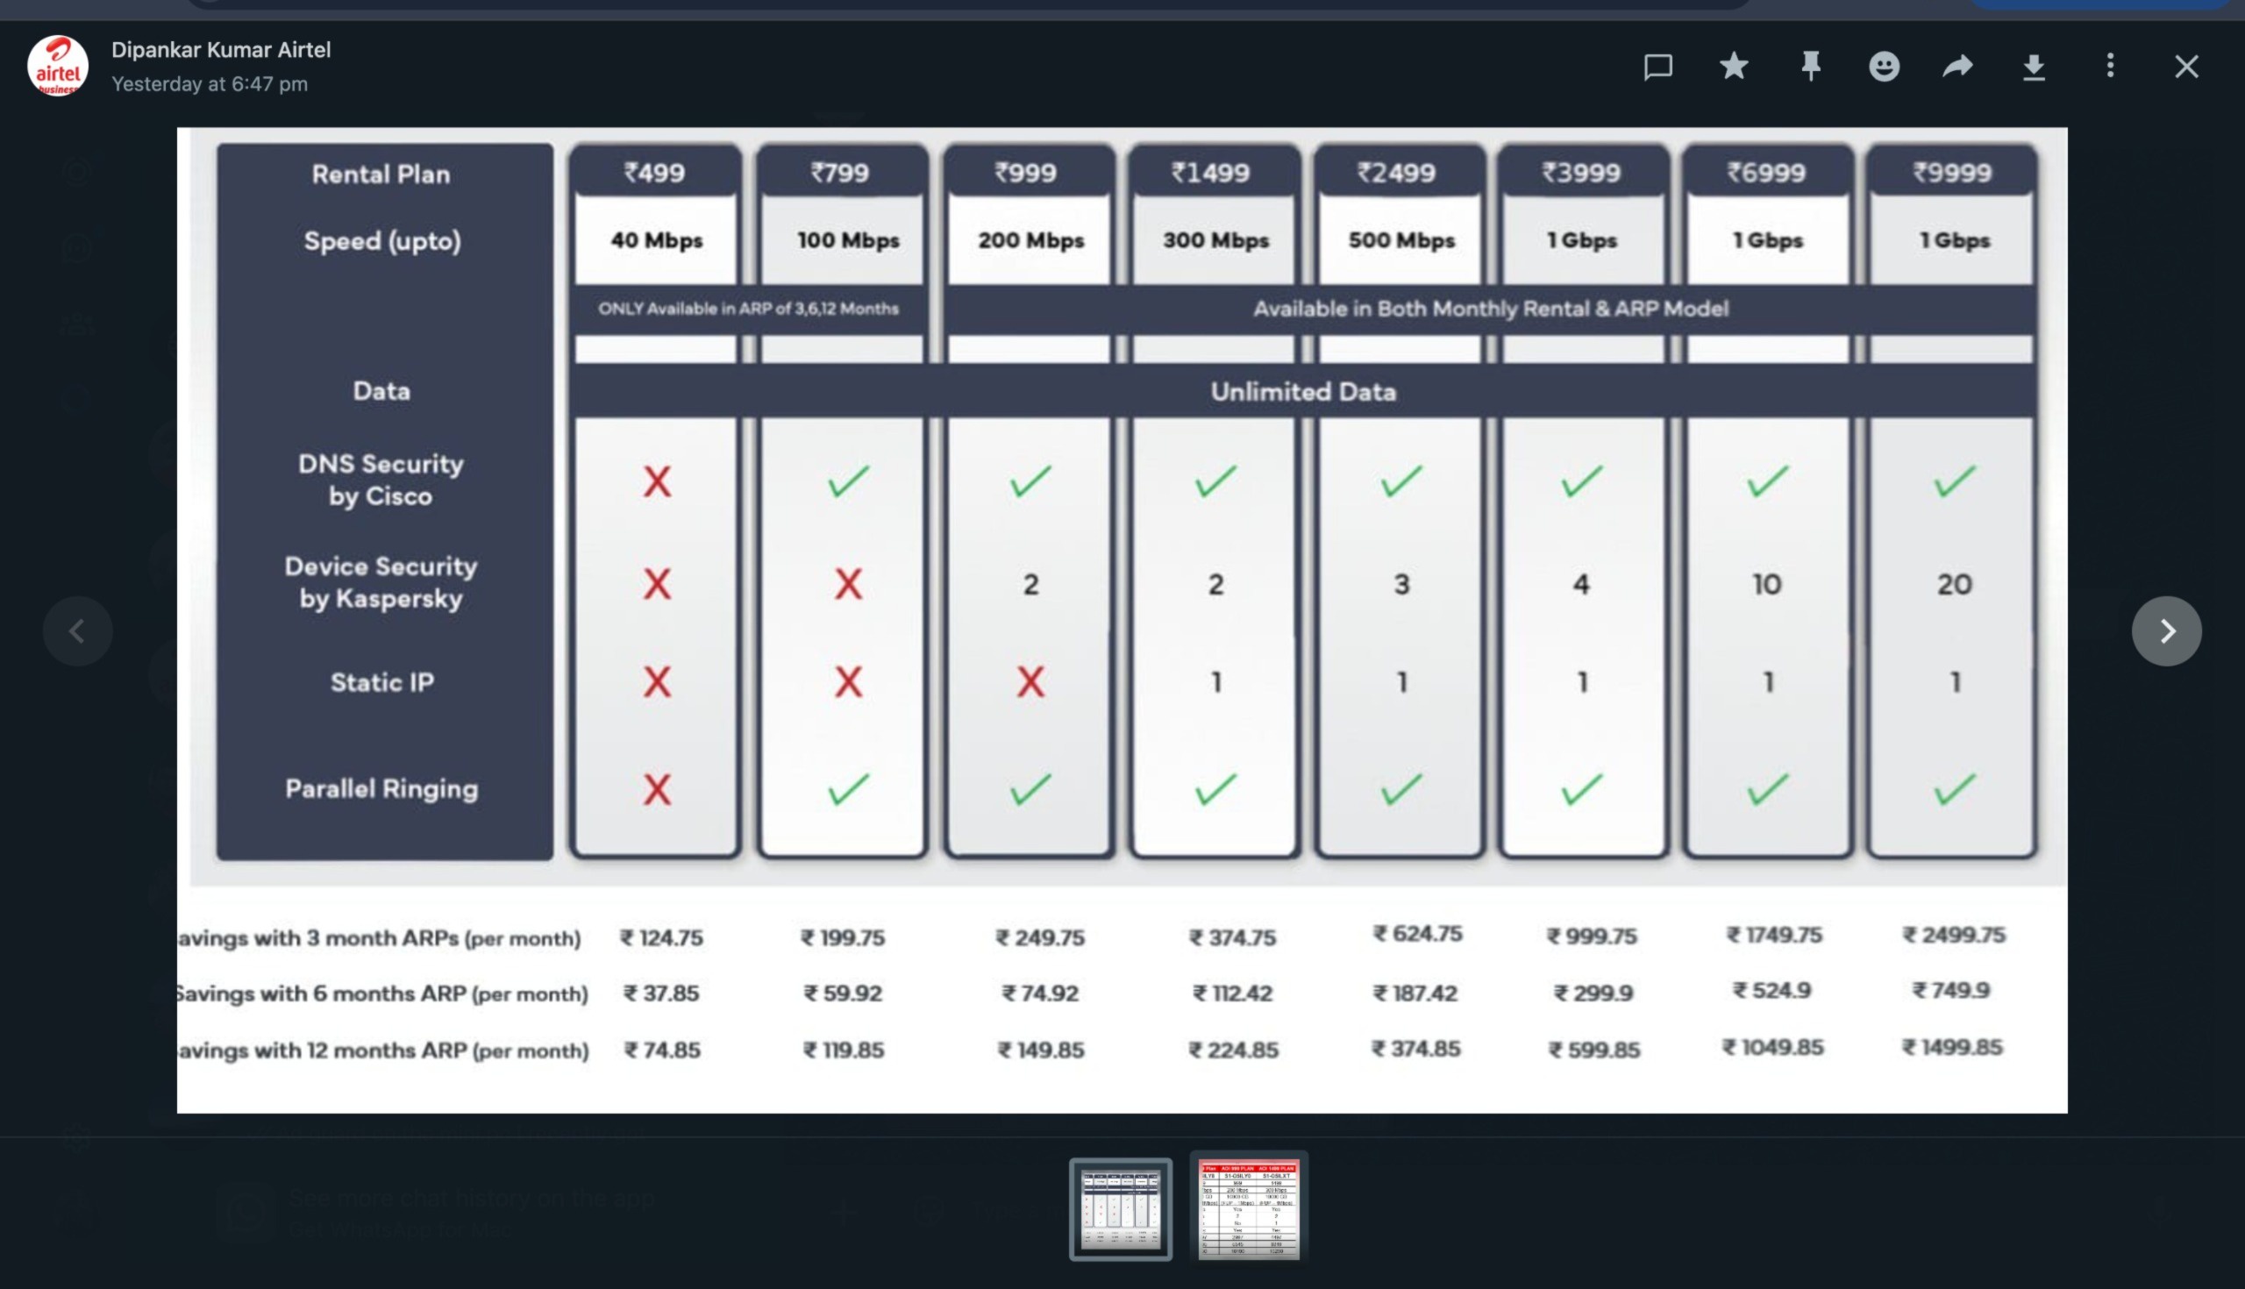Click Kaspersky device count '20'
2245x1289 pixels.
[x=1954, y=584]
